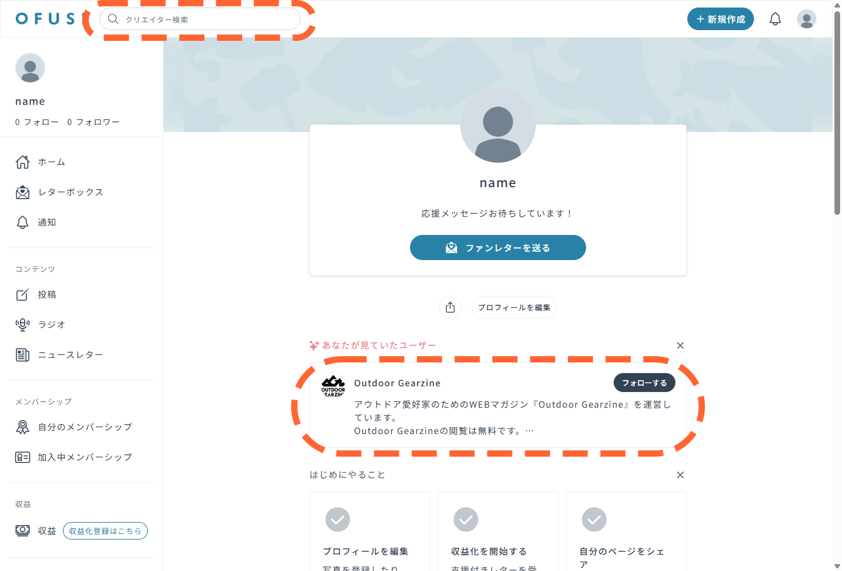The image size is (842, 571).
Task: Follow Outdoor Gearzine with フォローする
Action: point(644,383)
